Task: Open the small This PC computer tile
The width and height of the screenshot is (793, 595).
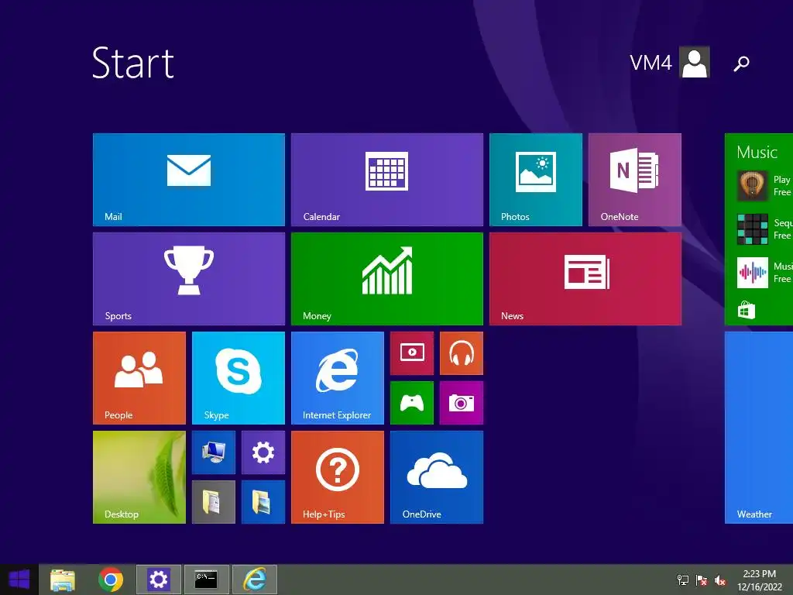Action: 214,452
